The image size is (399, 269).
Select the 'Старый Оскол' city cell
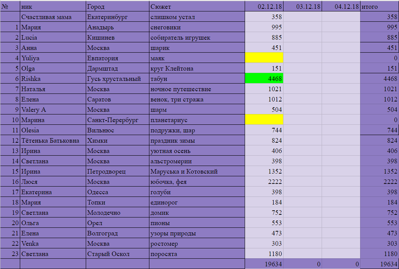(117, 254)
